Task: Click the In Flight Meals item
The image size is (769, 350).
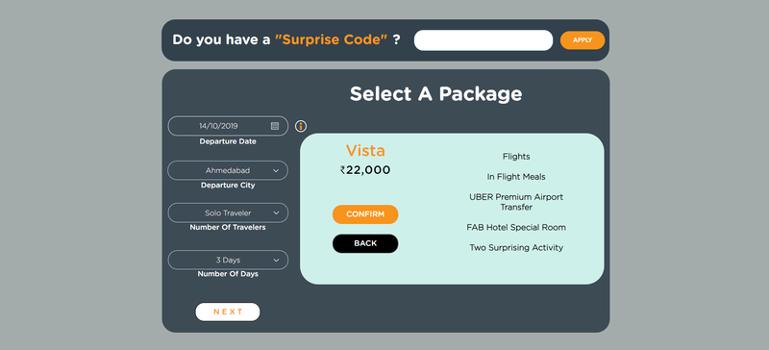Action: pyautogui.click(x=516, y=177)
